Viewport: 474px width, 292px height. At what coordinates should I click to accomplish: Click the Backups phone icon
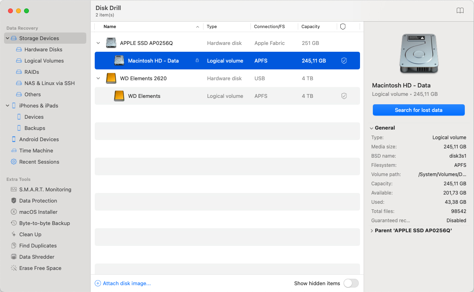[19, 128]
